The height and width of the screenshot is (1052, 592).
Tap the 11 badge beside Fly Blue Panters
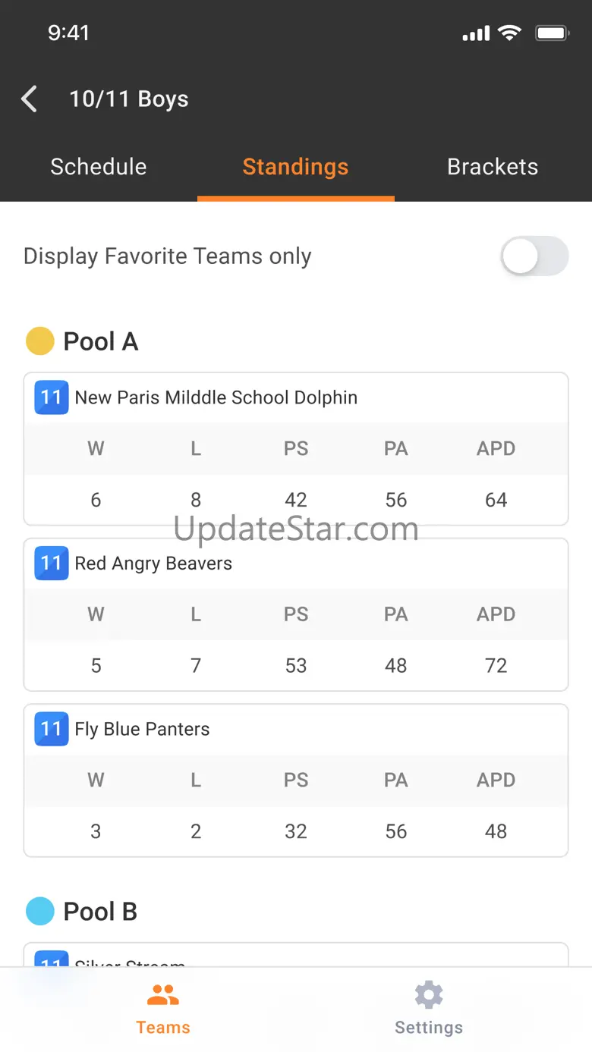(52, 729)
